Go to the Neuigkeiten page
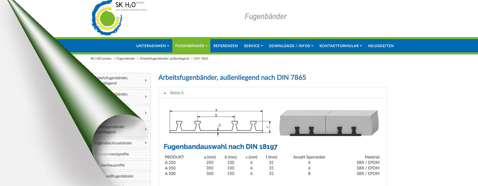 tap(381, 46)
